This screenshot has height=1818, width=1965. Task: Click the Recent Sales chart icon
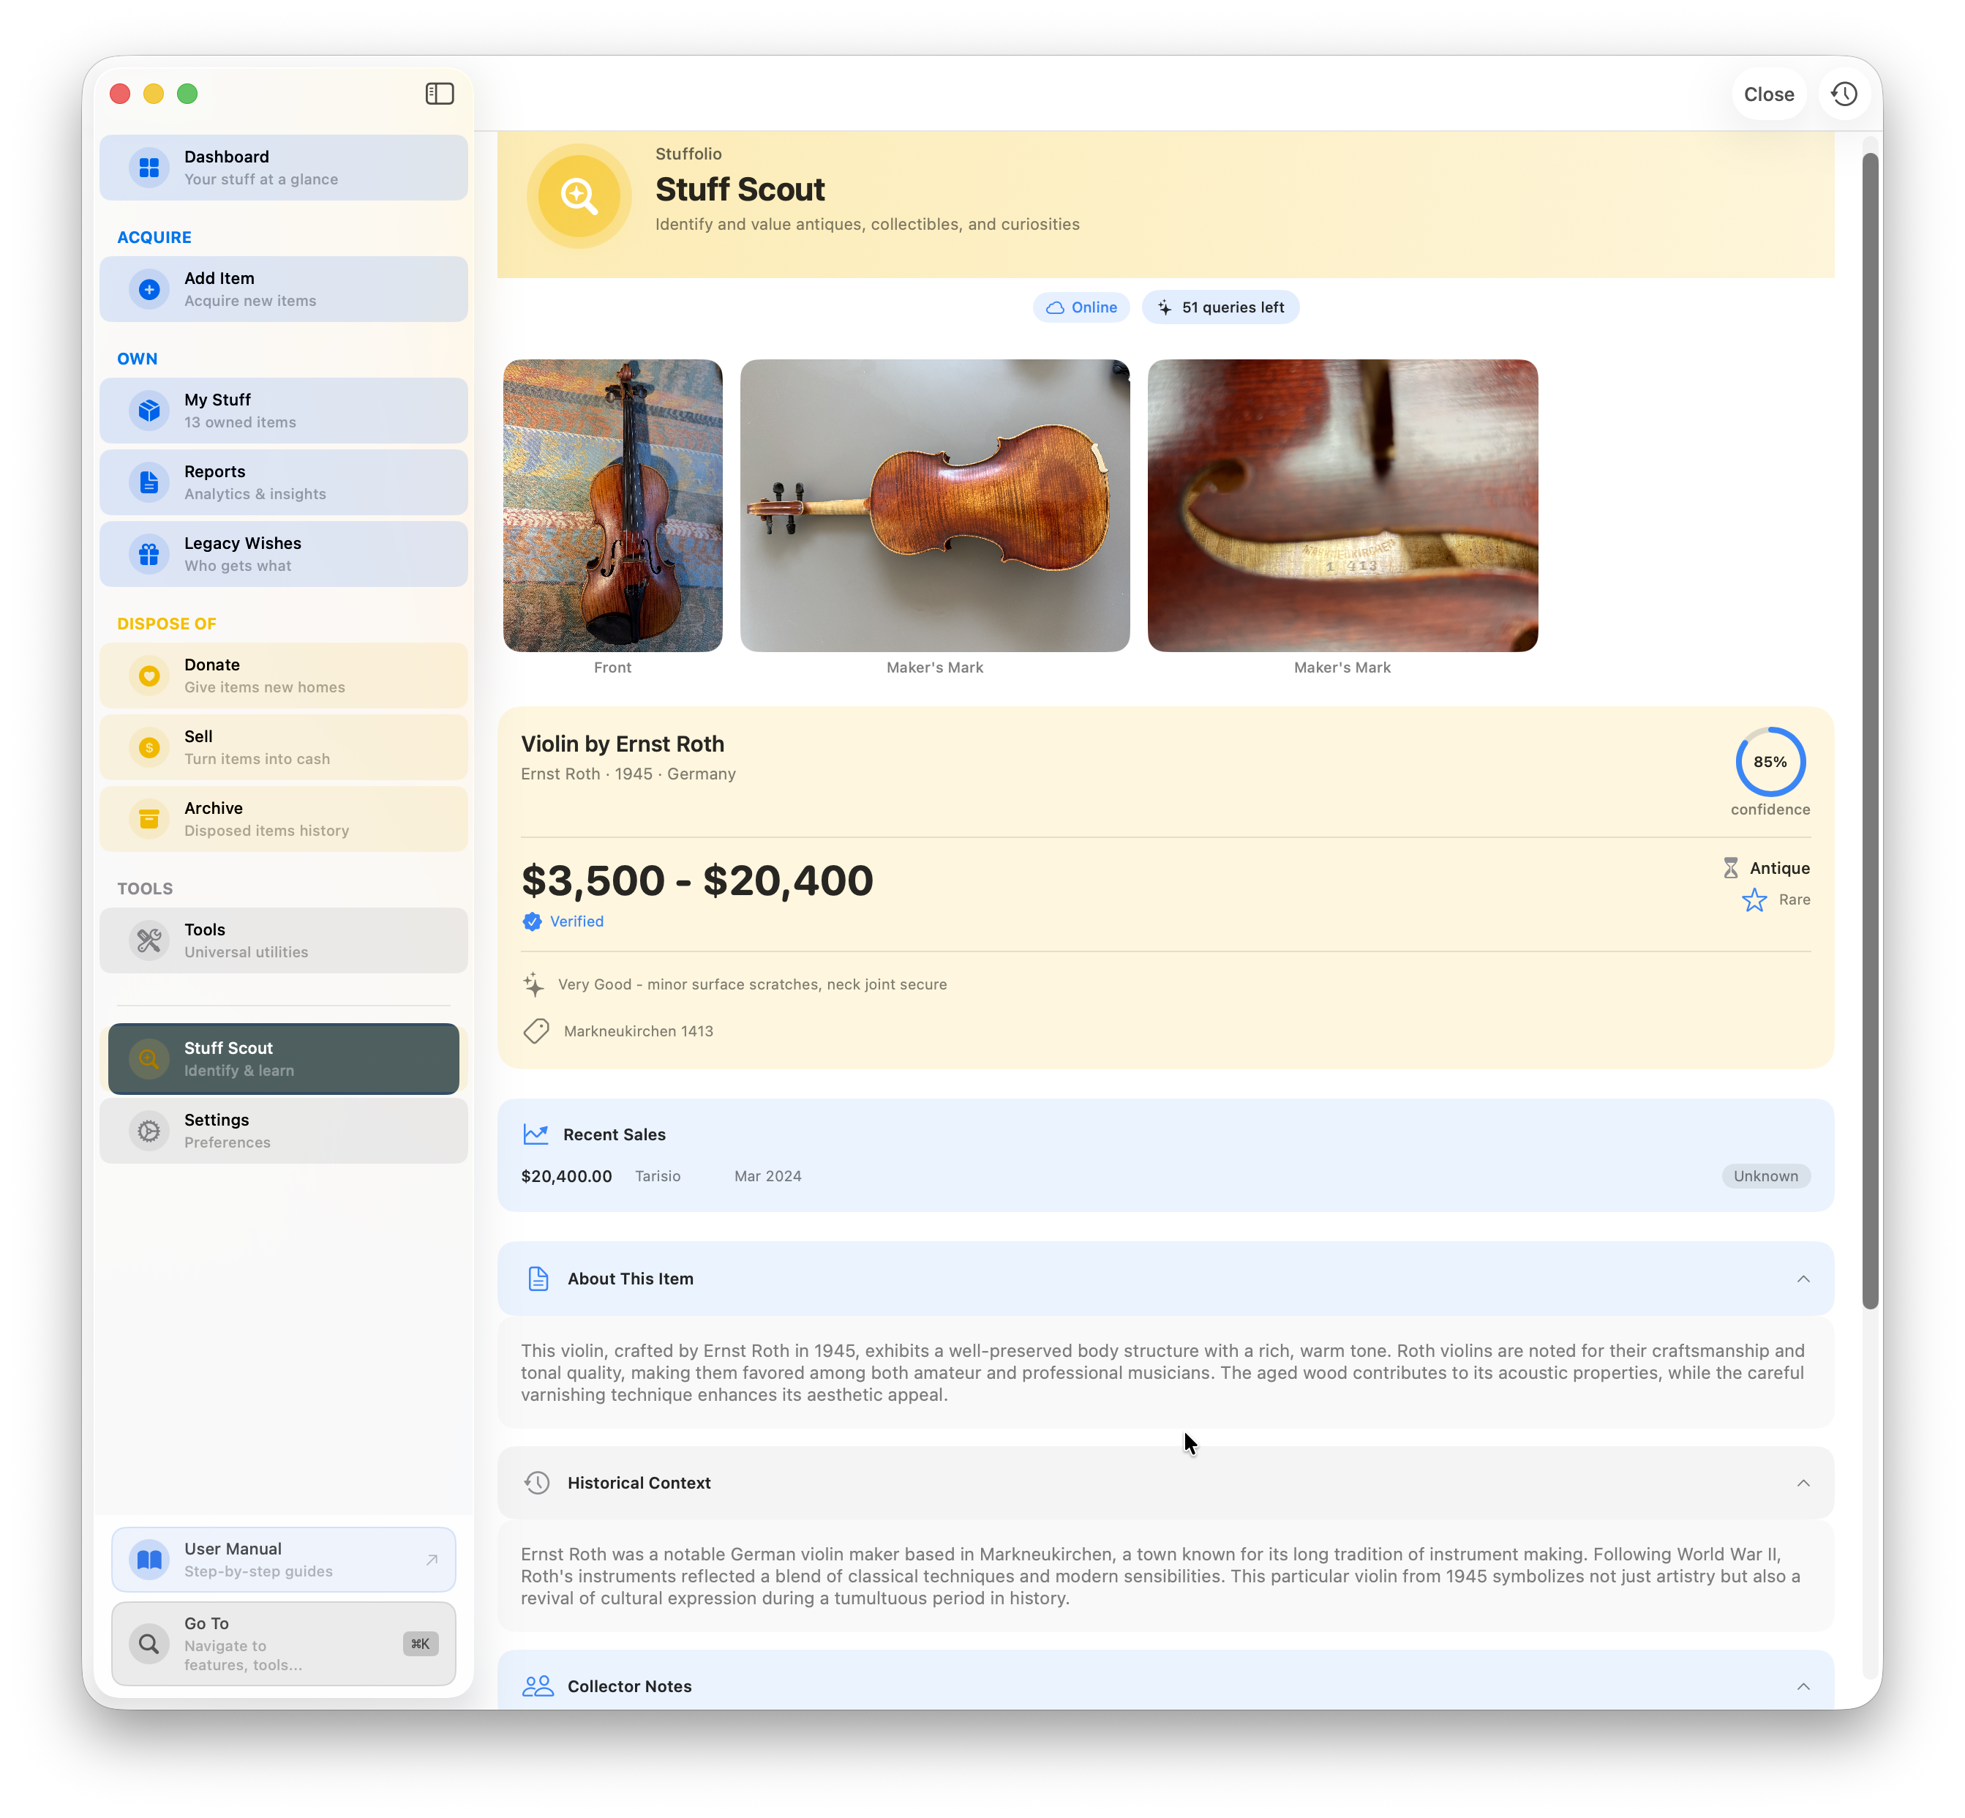click(536, 1134)
